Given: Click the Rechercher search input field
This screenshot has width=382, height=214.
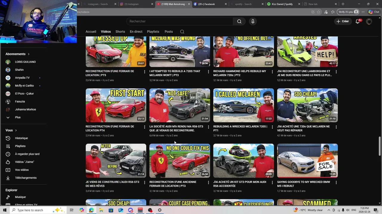Looking at the screenshot, I should pos(180,21).
